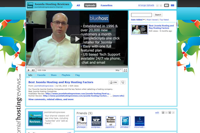Click the Friends (5) heading
Viewport: 200px width, 133px height.
[x=84, y=113]
